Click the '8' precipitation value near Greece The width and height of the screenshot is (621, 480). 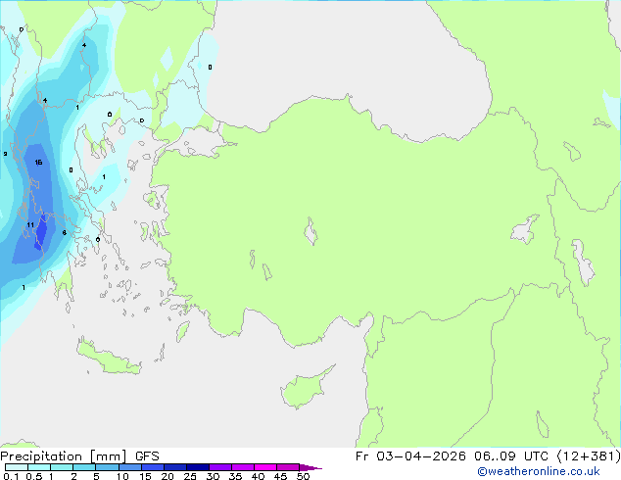65,233
